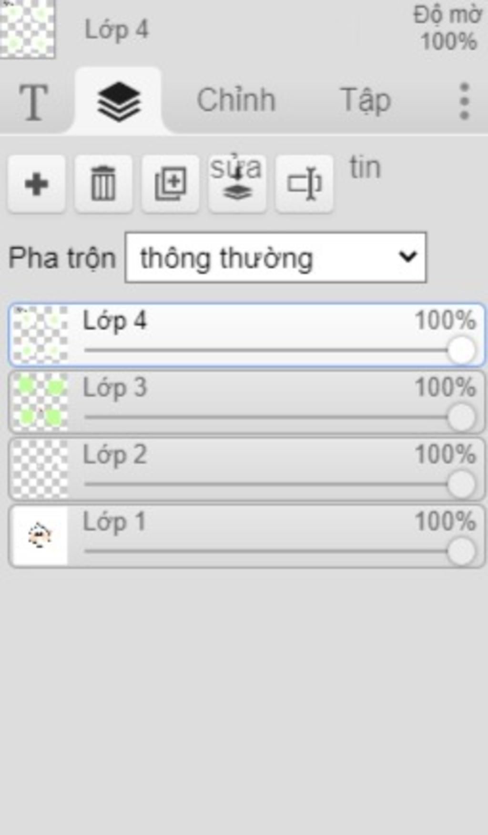This screenshot has height=835, width=488.
Task: Select the Lớp 2 layer
Action: click(x=247, y=469)
